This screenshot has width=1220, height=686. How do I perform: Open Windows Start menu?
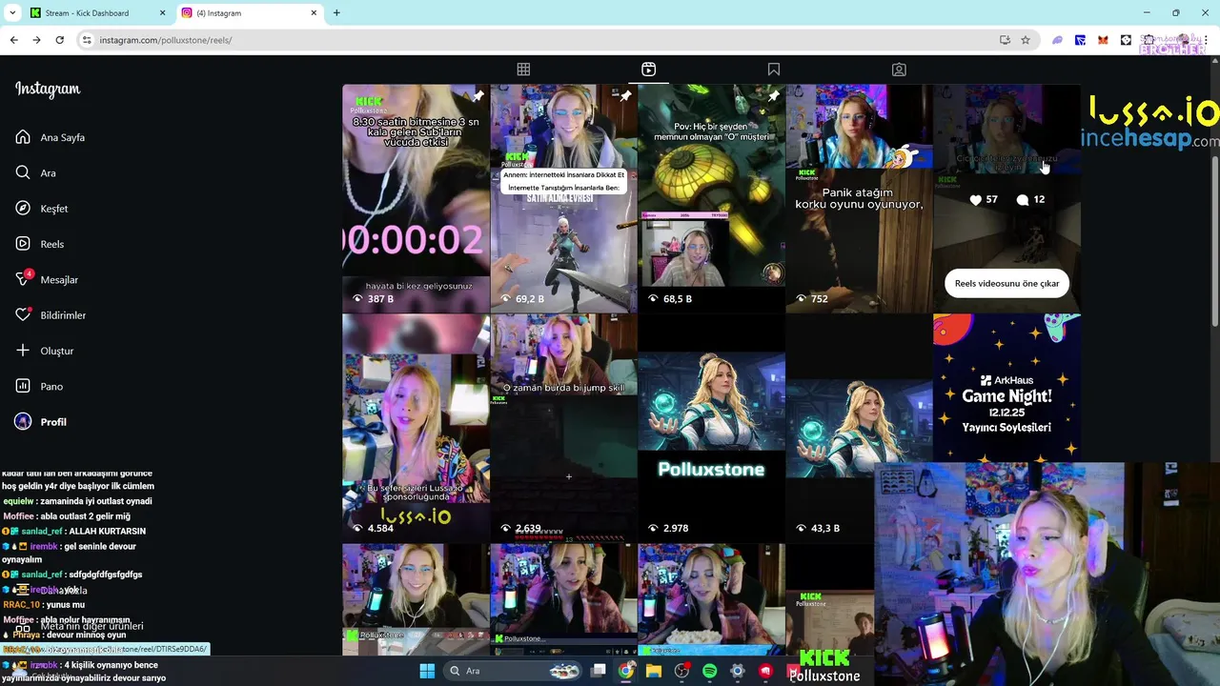427,671
